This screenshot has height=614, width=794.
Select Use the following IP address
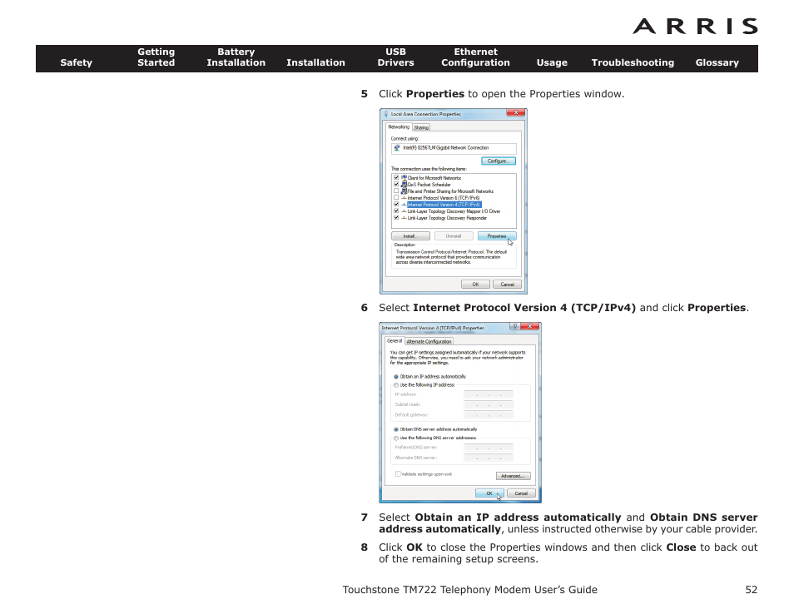(396, 385)
